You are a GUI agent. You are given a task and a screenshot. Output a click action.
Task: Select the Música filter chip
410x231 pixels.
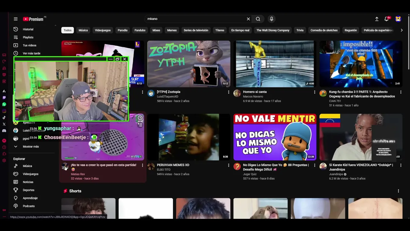click(83, 30)
